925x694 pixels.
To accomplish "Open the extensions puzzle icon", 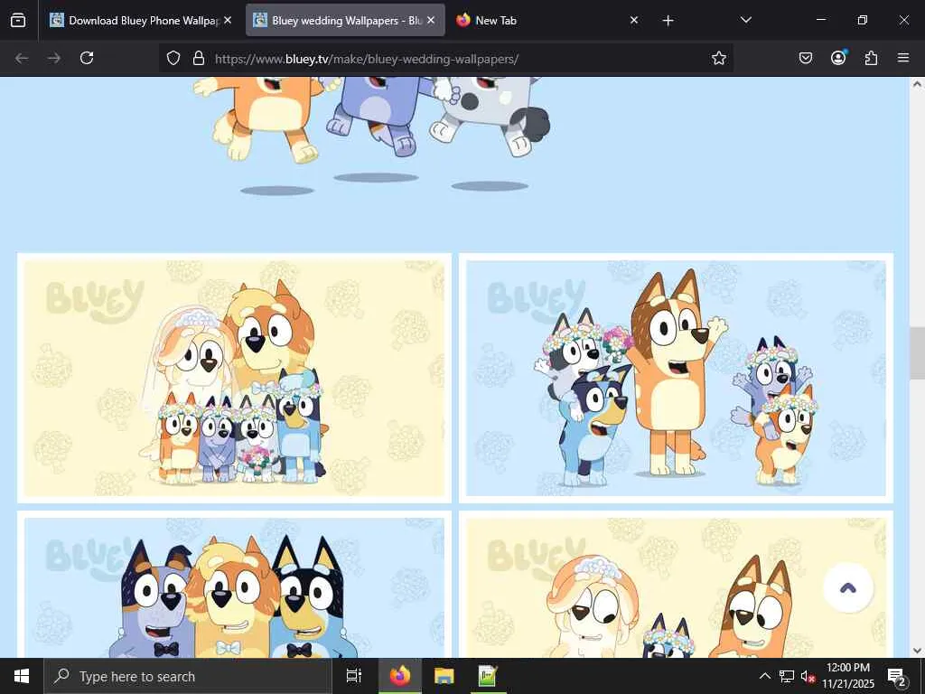I will click(871, 58).
